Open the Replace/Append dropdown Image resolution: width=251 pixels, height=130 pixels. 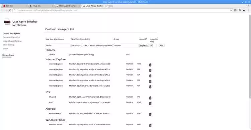coord(144,45)
